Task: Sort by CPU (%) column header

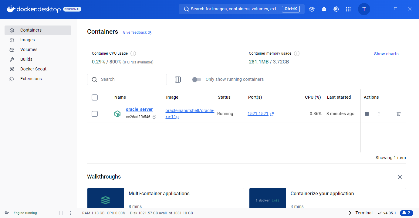Action: pos(313,97)
